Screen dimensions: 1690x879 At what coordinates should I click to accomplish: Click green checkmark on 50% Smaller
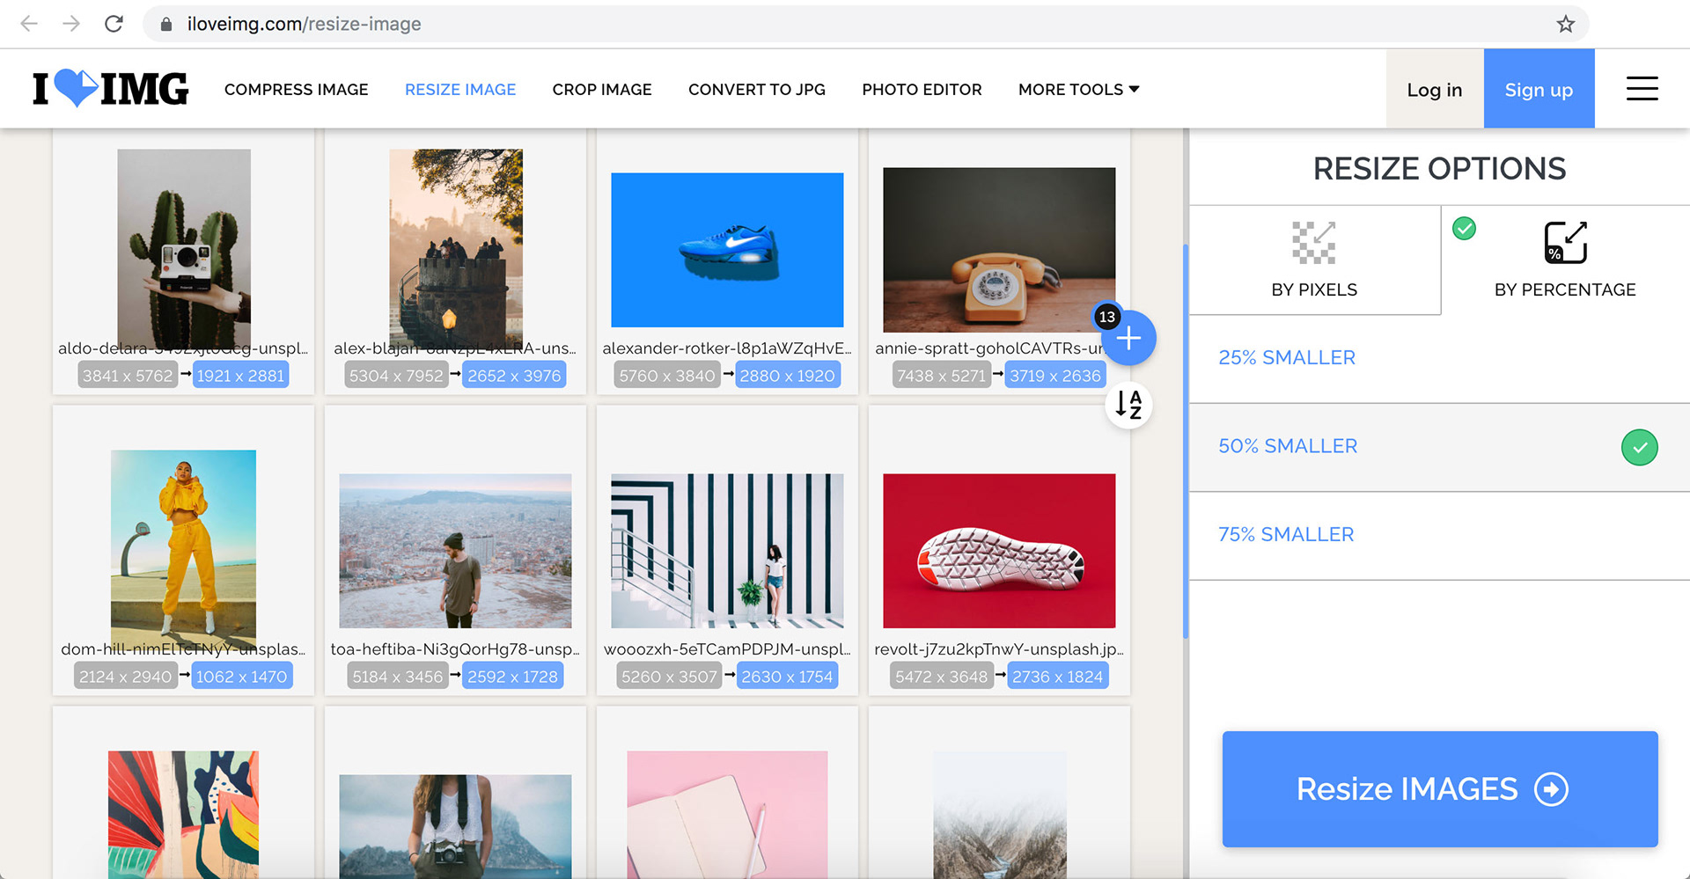[x=1639, y=447]
